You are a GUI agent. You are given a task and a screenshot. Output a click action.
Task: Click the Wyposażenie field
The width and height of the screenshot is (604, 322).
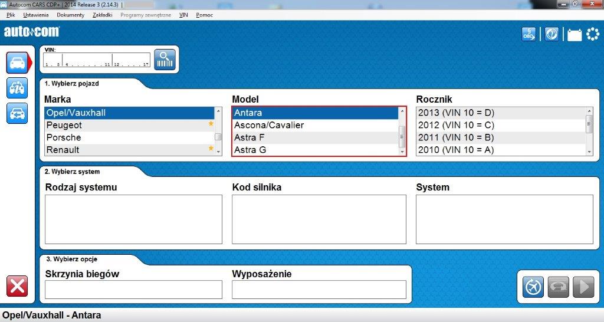[x=319, y=290]
